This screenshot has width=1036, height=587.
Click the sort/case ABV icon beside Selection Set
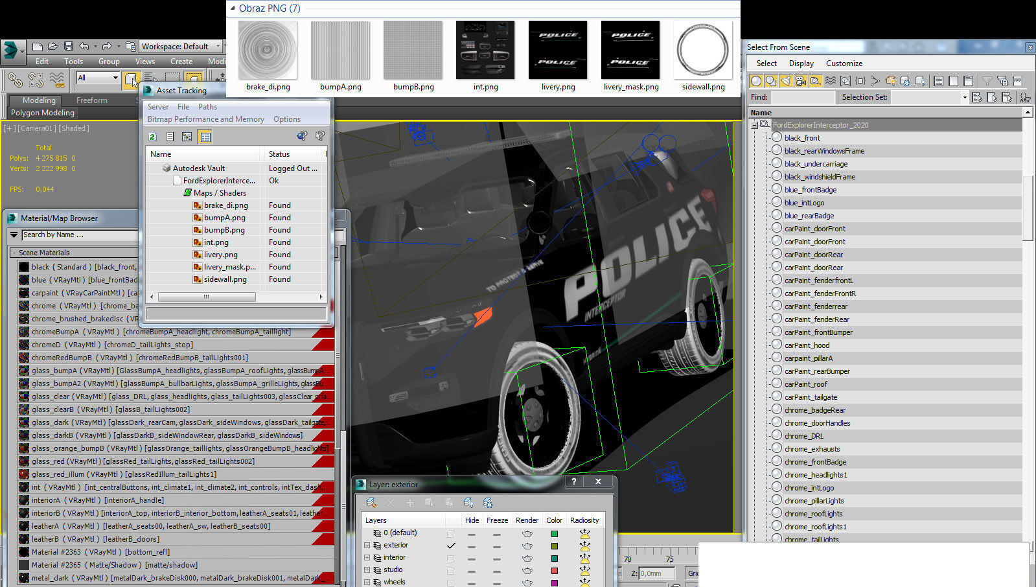tap(1025, 97)
